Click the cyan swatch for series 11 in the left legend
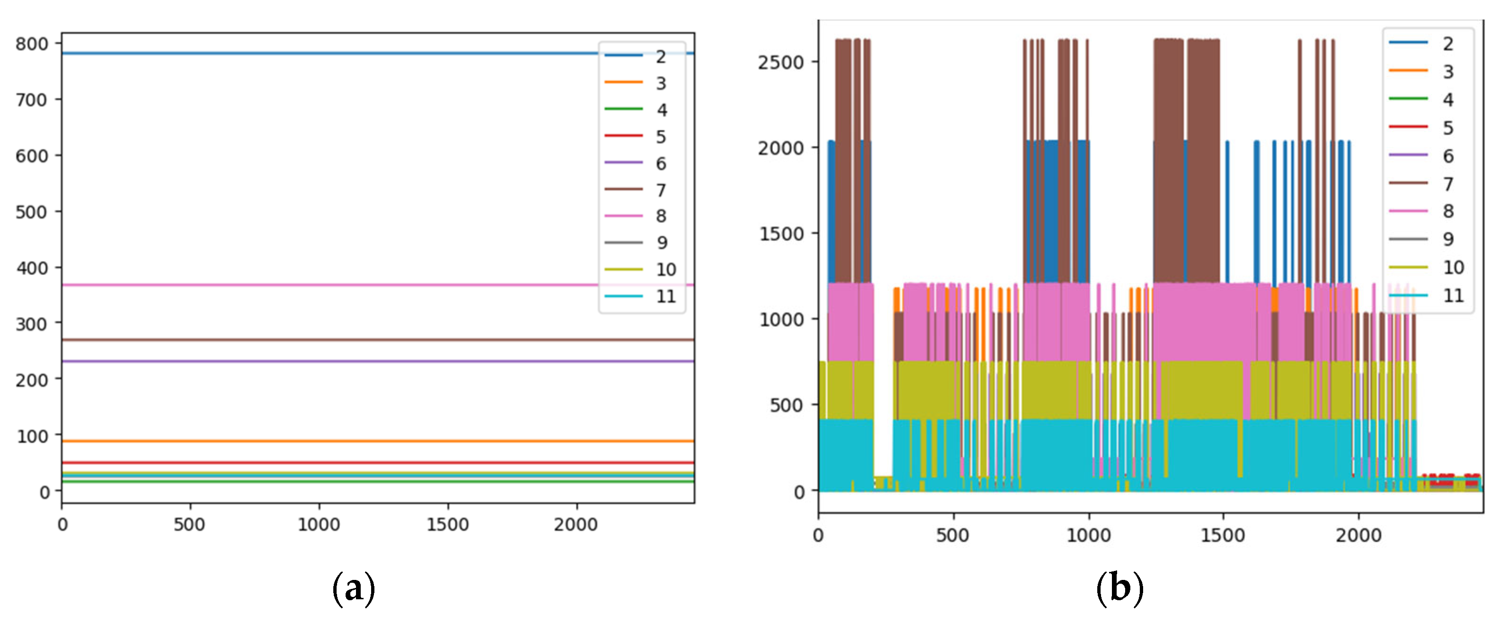This screenshot has width=1501, height=621. 623,296
